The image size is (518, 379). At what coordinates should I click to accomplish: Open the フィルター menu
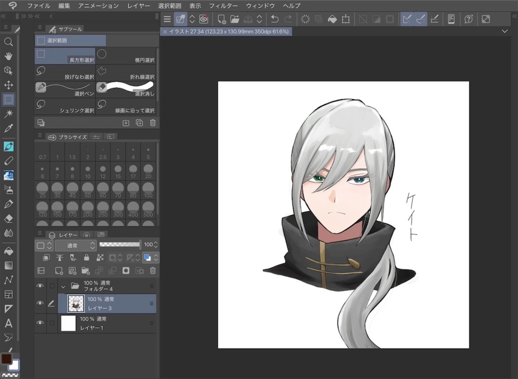pos(223,6)
